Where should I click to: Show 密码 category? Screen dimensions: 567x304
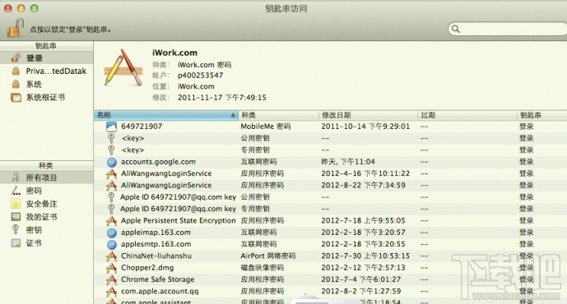click(47, 191)
